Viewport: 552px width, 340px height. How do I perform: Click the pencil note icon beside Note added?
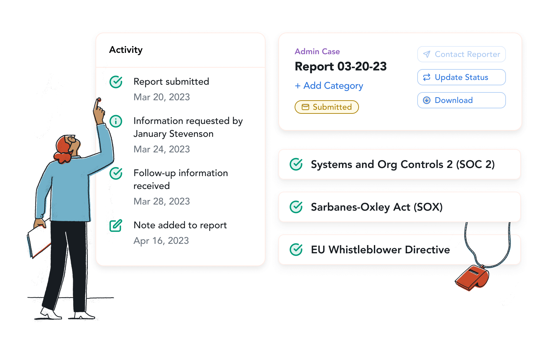pos(116,226)
